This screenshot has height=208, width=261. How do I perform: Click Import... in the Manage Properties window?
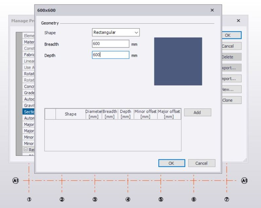tap(231, 79)
